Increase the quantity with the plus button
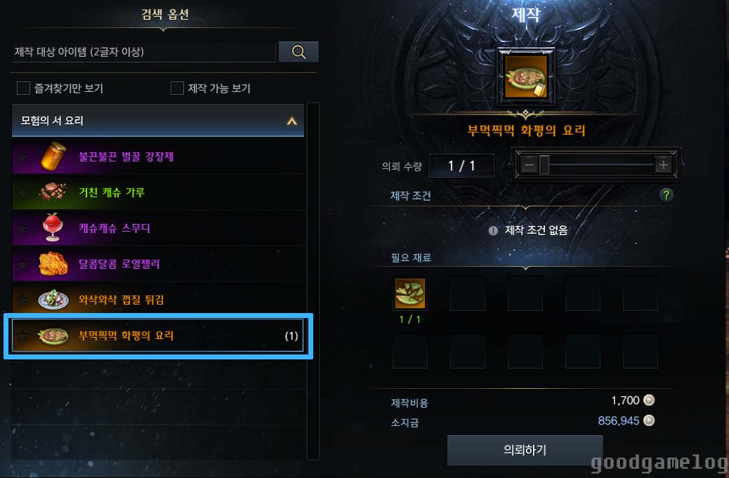 [x=663, y=164]
